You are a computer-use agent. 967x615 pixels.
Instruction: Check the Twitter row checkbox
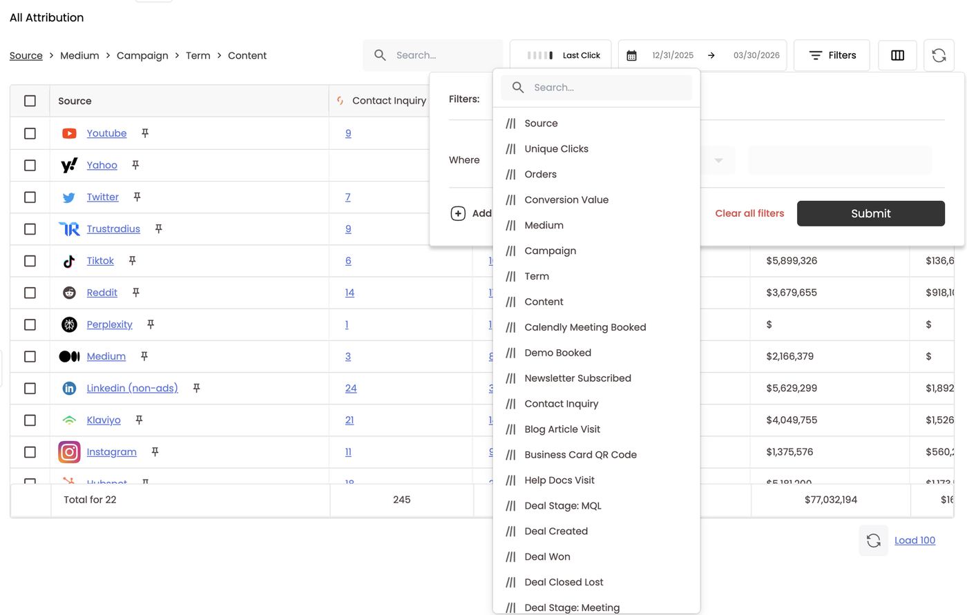30,197
